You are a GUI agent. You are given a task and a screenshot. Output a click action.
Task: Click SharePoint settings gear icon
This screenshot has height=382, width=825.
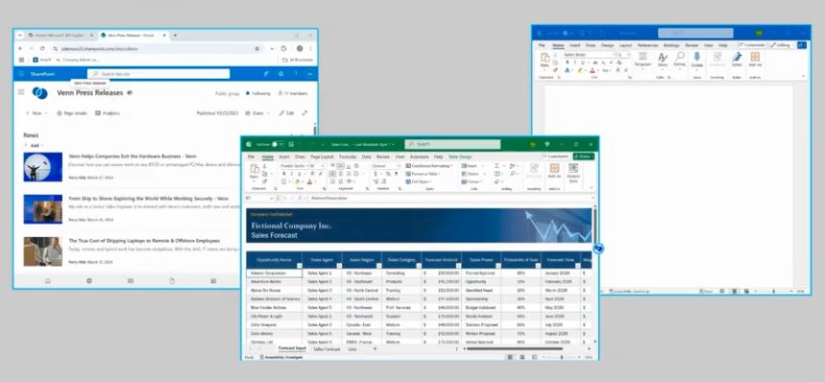tap(280, 74)
